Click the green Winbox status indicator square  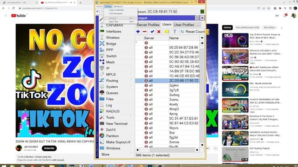coord(202,12)
